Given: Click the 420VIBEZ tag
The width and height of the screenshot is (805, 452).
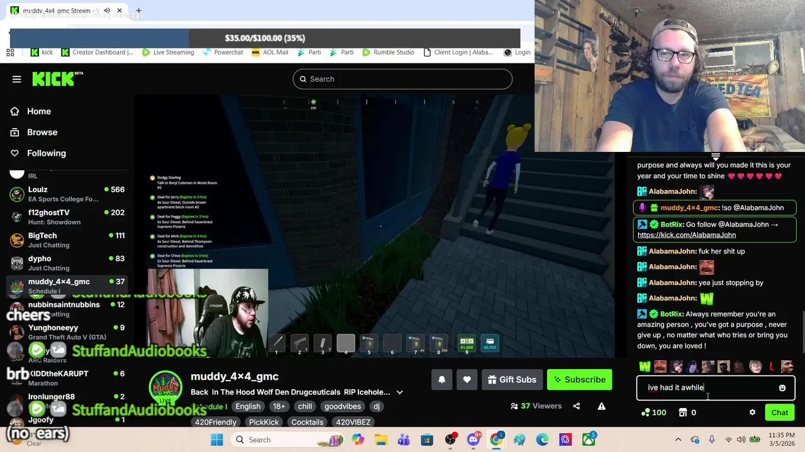Looking at the screenshot, I should (x=353, y=422).
